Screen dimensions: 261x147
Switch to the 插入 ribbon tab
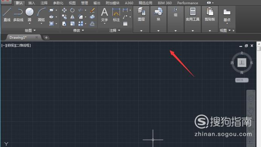(x=32, y=3)
